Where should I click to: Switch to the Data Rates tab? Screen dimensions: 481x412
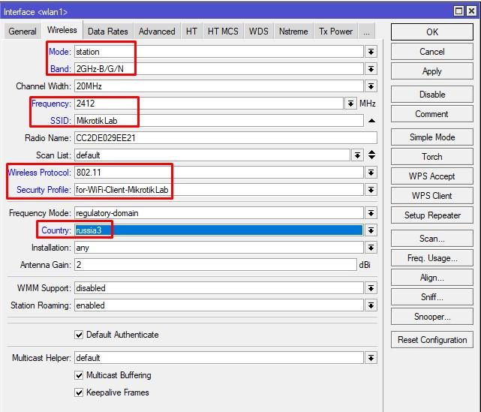click(107, 32)
